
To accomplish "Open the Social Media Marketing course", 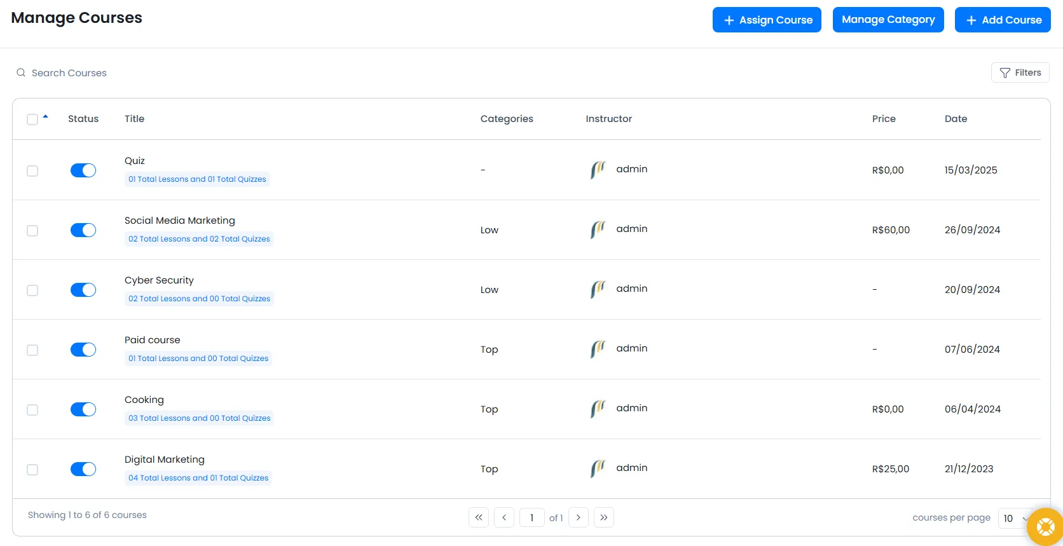I will [180, 221].
